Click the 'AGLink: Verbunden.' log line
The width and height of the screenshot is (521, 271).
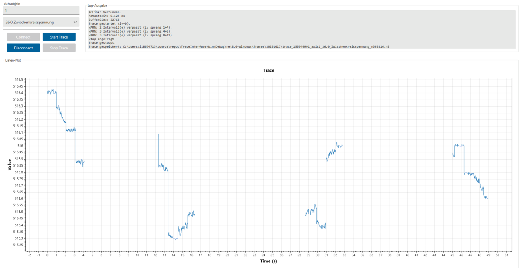point(105,12)
